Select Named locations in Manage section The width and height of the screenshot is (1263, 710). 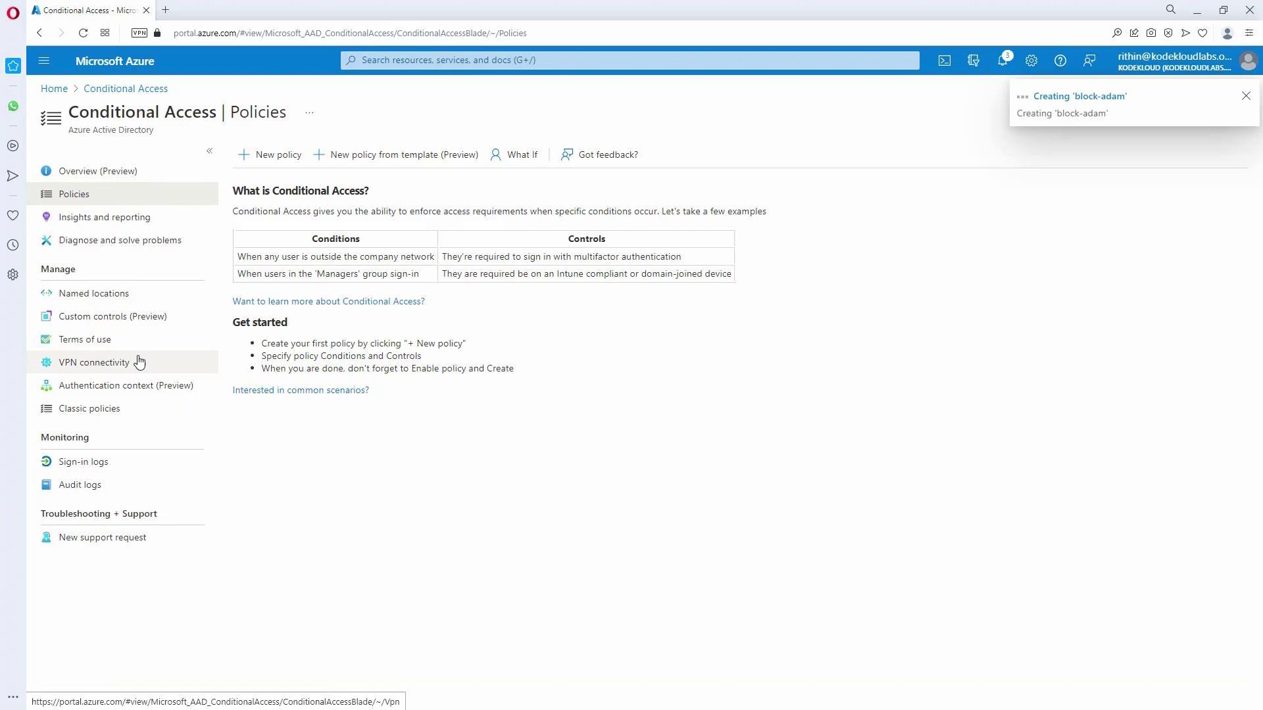point(93,293)
